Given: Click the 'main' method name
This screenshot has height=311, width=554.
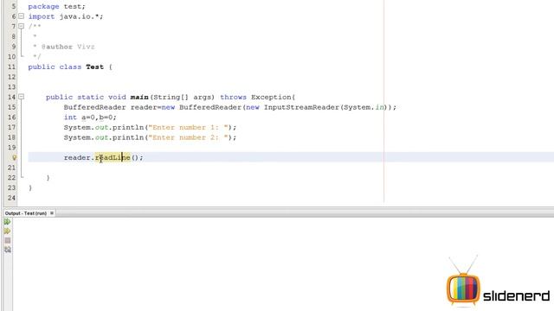Looking at the screenshot, I should point(139,97).
